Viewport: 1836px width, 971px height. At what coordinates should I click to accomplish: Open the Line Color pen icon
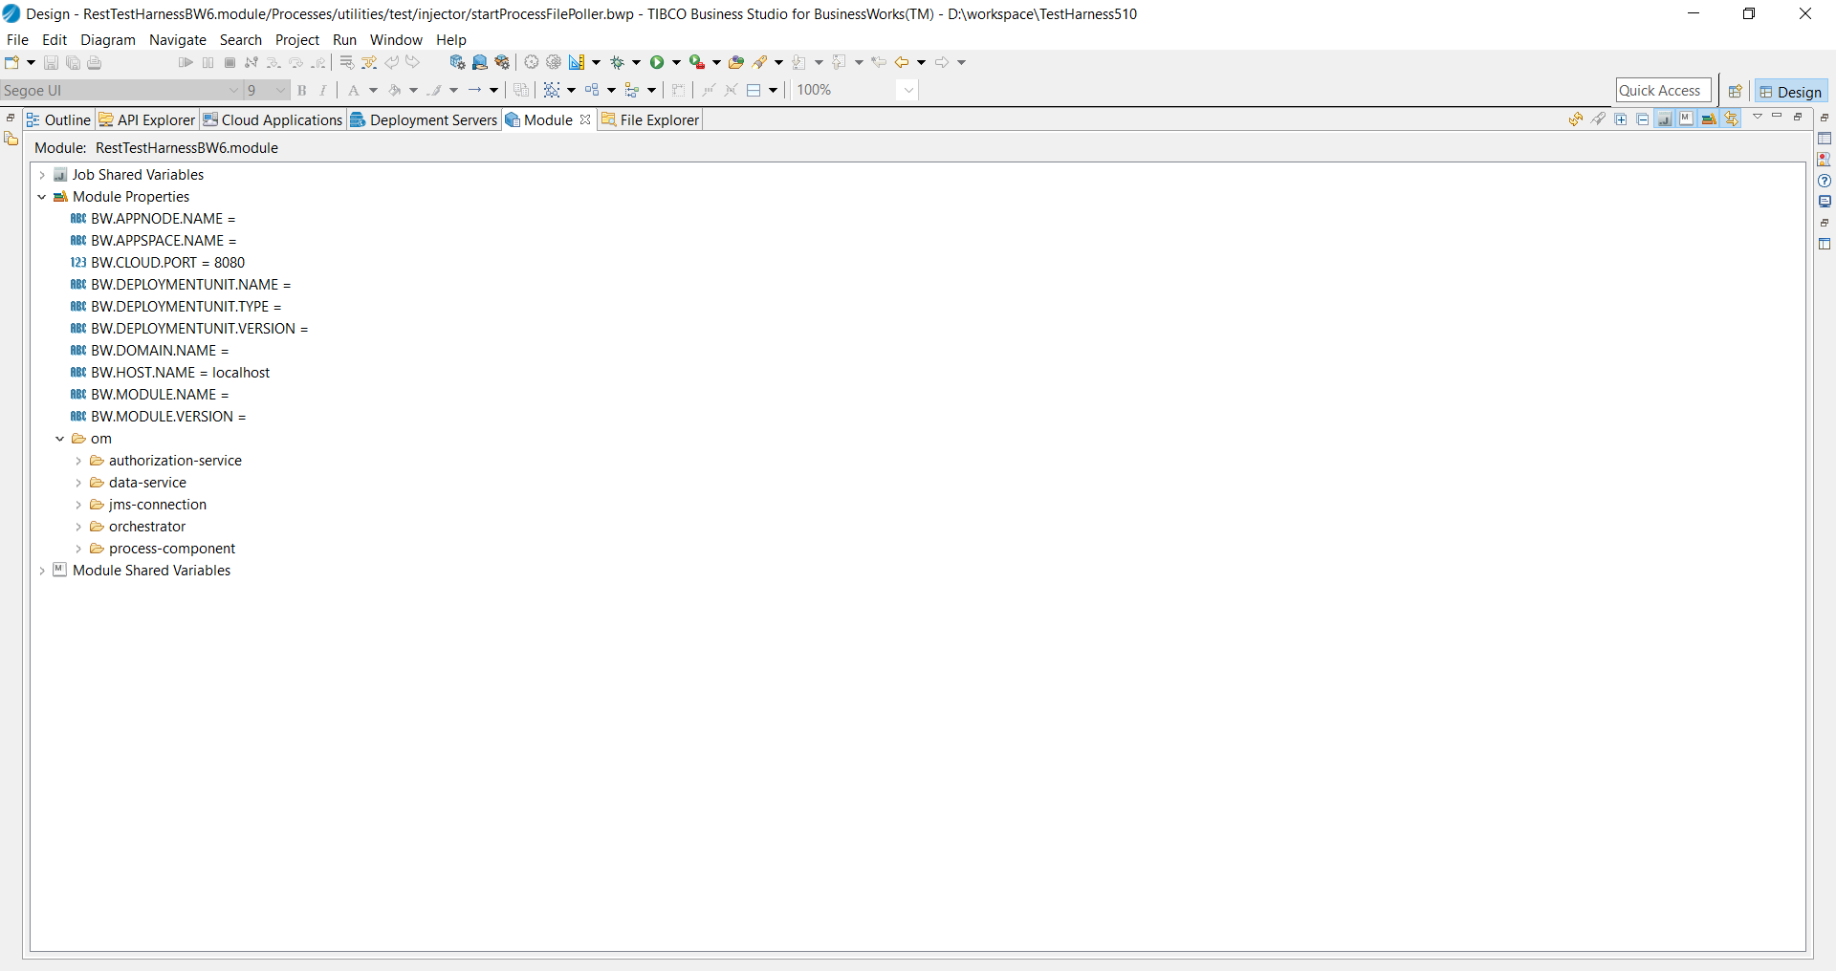coord(435,91)
